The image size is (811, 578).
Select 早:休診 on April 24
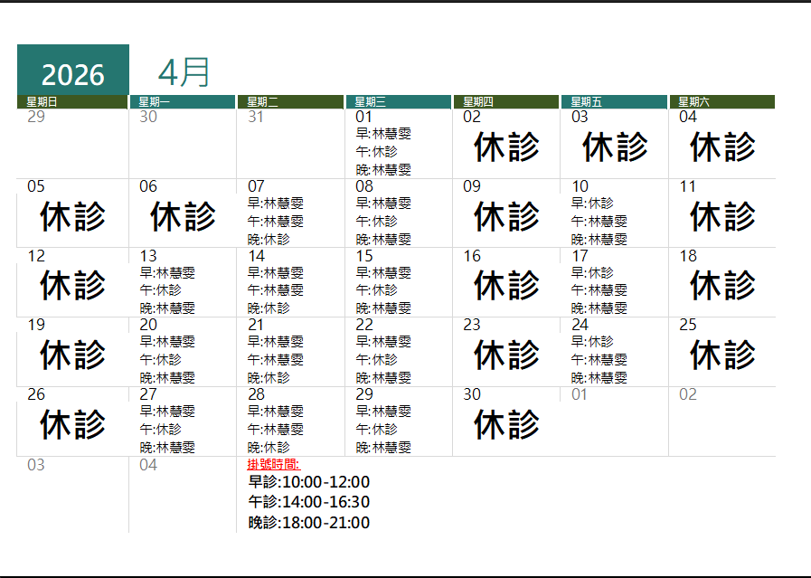[x=598, y=342]
